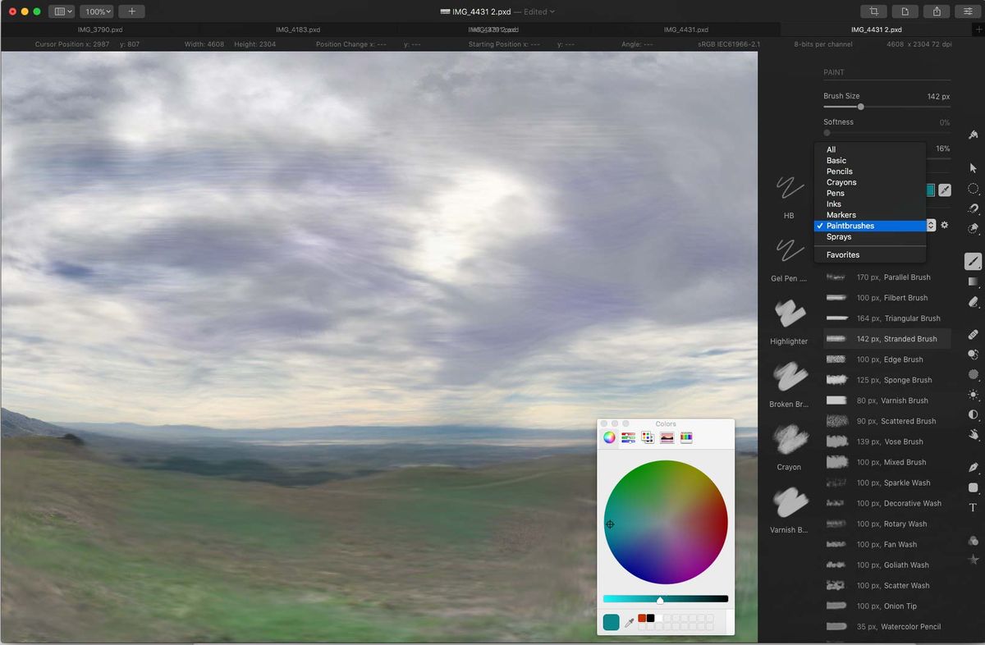This screenshot has height=645, width=985.
Task: Toggle the sidebar panel via the top-right icon
Action: pyautogui.click(x=968, y=11)
